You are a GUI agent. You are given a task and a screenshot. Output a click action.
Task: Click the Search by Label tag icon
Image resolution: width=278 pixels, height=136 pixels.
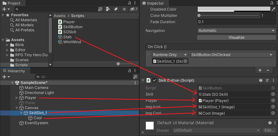[116, 9]
